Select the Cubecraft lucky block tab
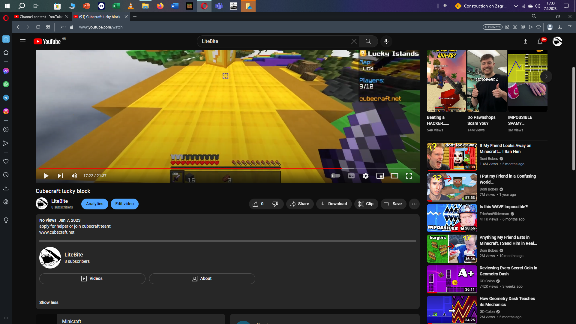 [101, 17]
